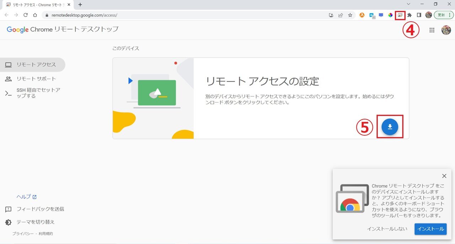The image size is (455, 244).
Task: Click the share-page icon in the address bar
Action: pyautogui.click(x=341, y=15)
